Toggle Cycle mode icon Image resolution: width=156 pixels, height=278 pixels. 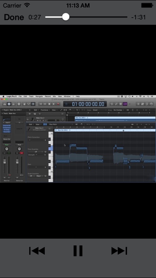click(112, 104)
